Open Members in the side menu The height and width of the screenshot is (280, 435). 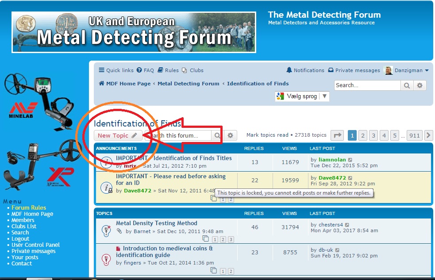click(23, 220)
